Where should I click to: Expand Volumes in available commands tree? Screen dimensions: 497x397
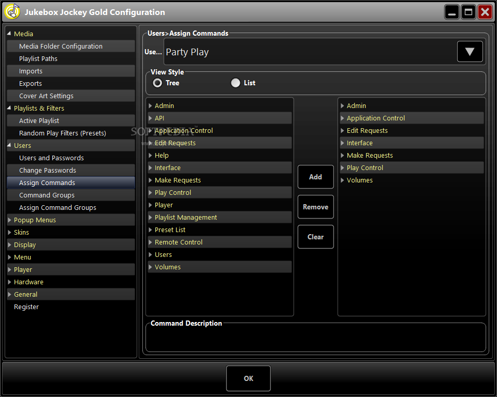click(150, 267)
